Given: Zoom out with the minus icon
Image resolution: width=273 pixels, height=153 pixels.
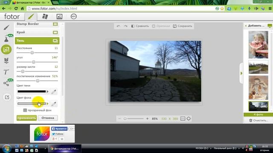Looking at the screenshot, I should tap(119, 119).
